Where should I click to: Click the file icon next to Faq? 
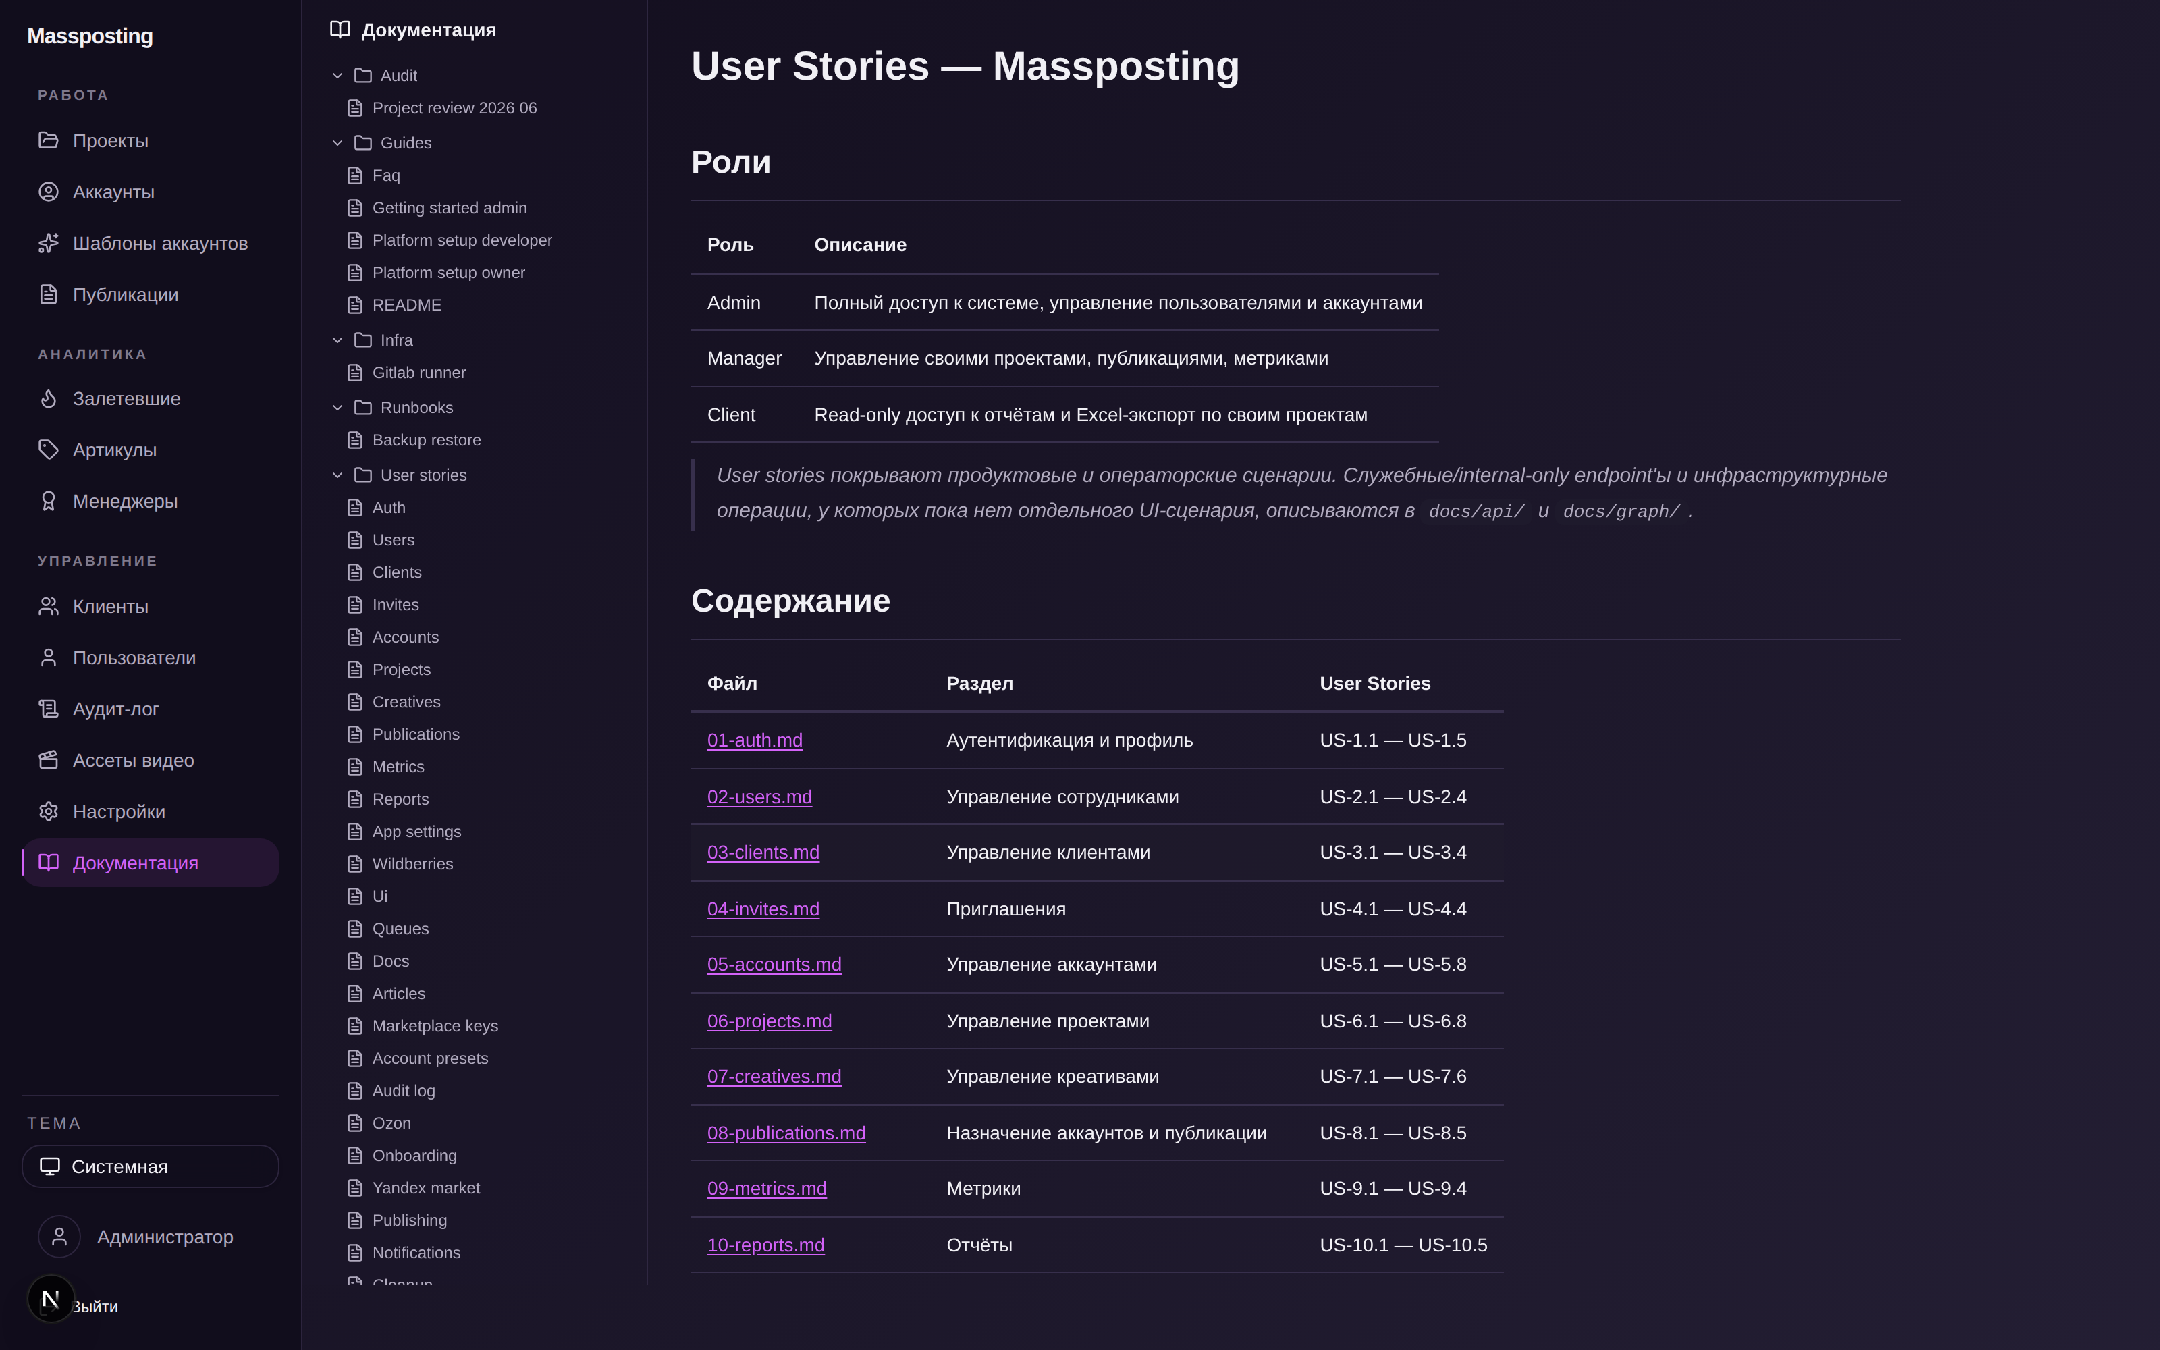point(355,175)
